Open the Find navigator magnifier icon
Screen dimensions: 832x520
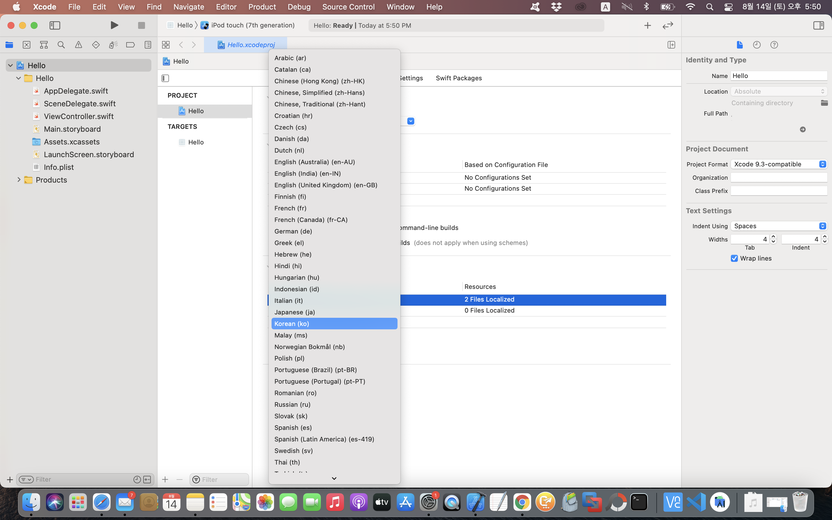point(61,45)
